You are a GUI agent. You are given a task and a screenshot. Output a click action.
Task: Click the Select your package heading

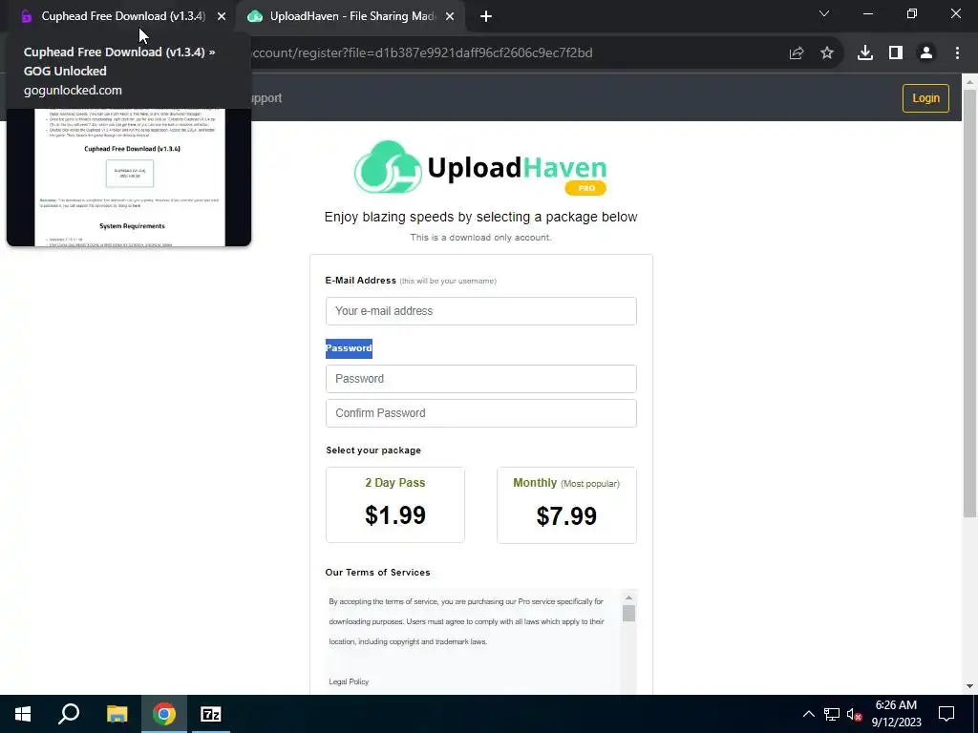tap(373, 450)
